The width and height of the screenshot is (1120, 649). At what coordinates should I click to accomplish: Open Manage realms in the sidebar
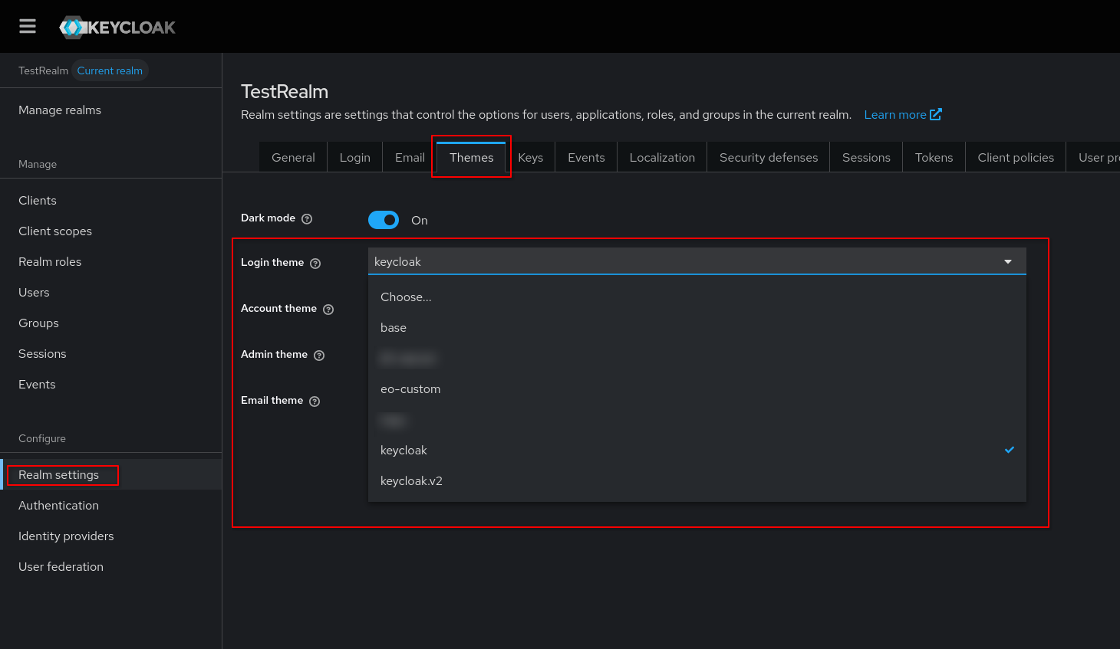tap(110, 110)
